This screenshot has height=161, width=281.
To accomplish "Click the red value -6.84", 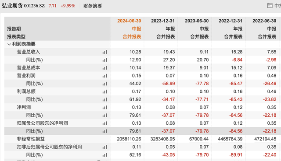I will click(x=237, y=60).
